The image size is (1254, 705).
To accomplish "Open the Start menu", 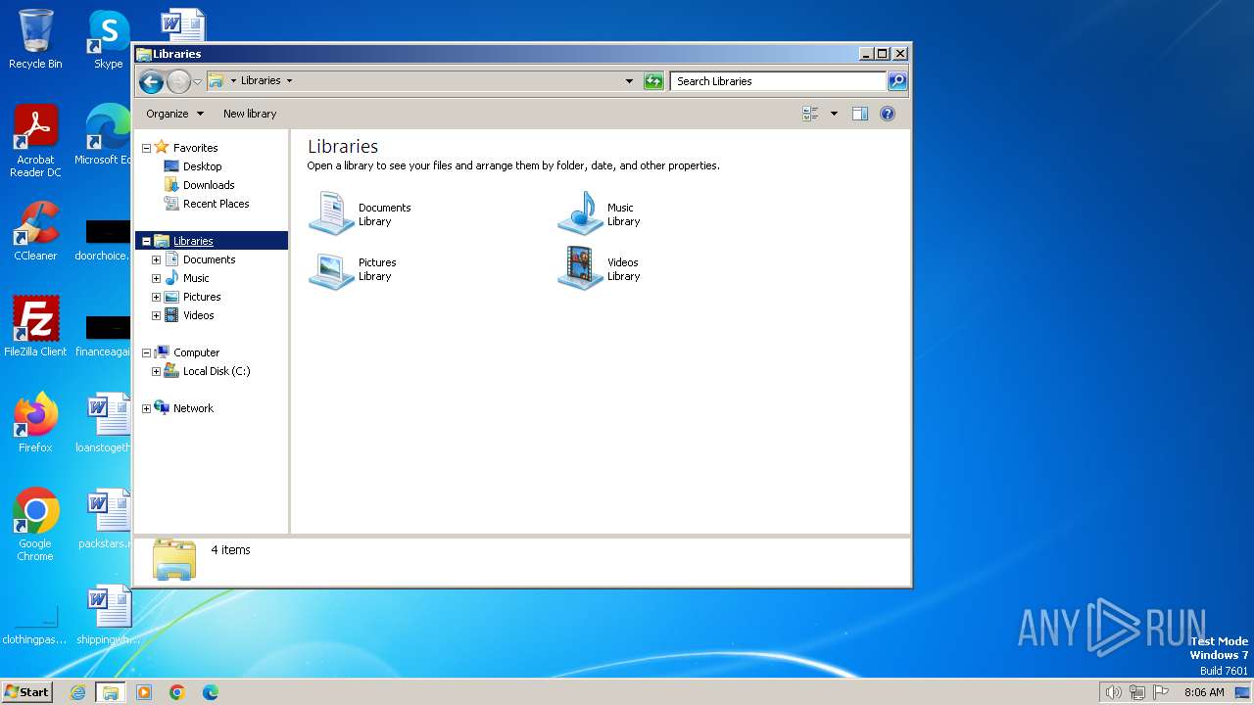I will click(27, 691).
